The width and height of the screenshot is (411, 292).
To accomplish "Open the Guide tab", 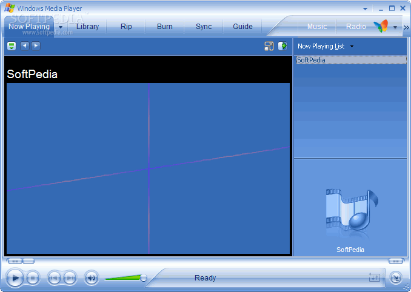I will [242, 27].
